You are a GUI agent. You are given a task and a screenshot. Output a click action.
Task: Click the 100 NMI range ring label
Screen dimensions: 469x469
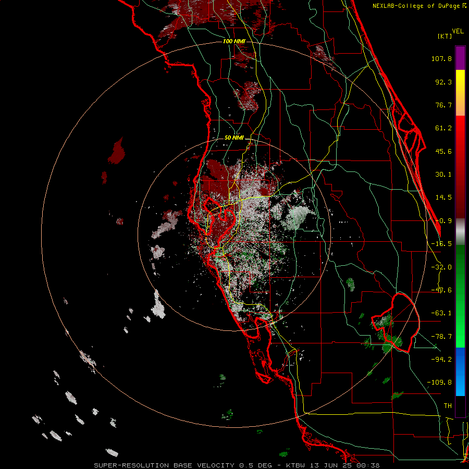pyautogui.click(x=234, y=41)
